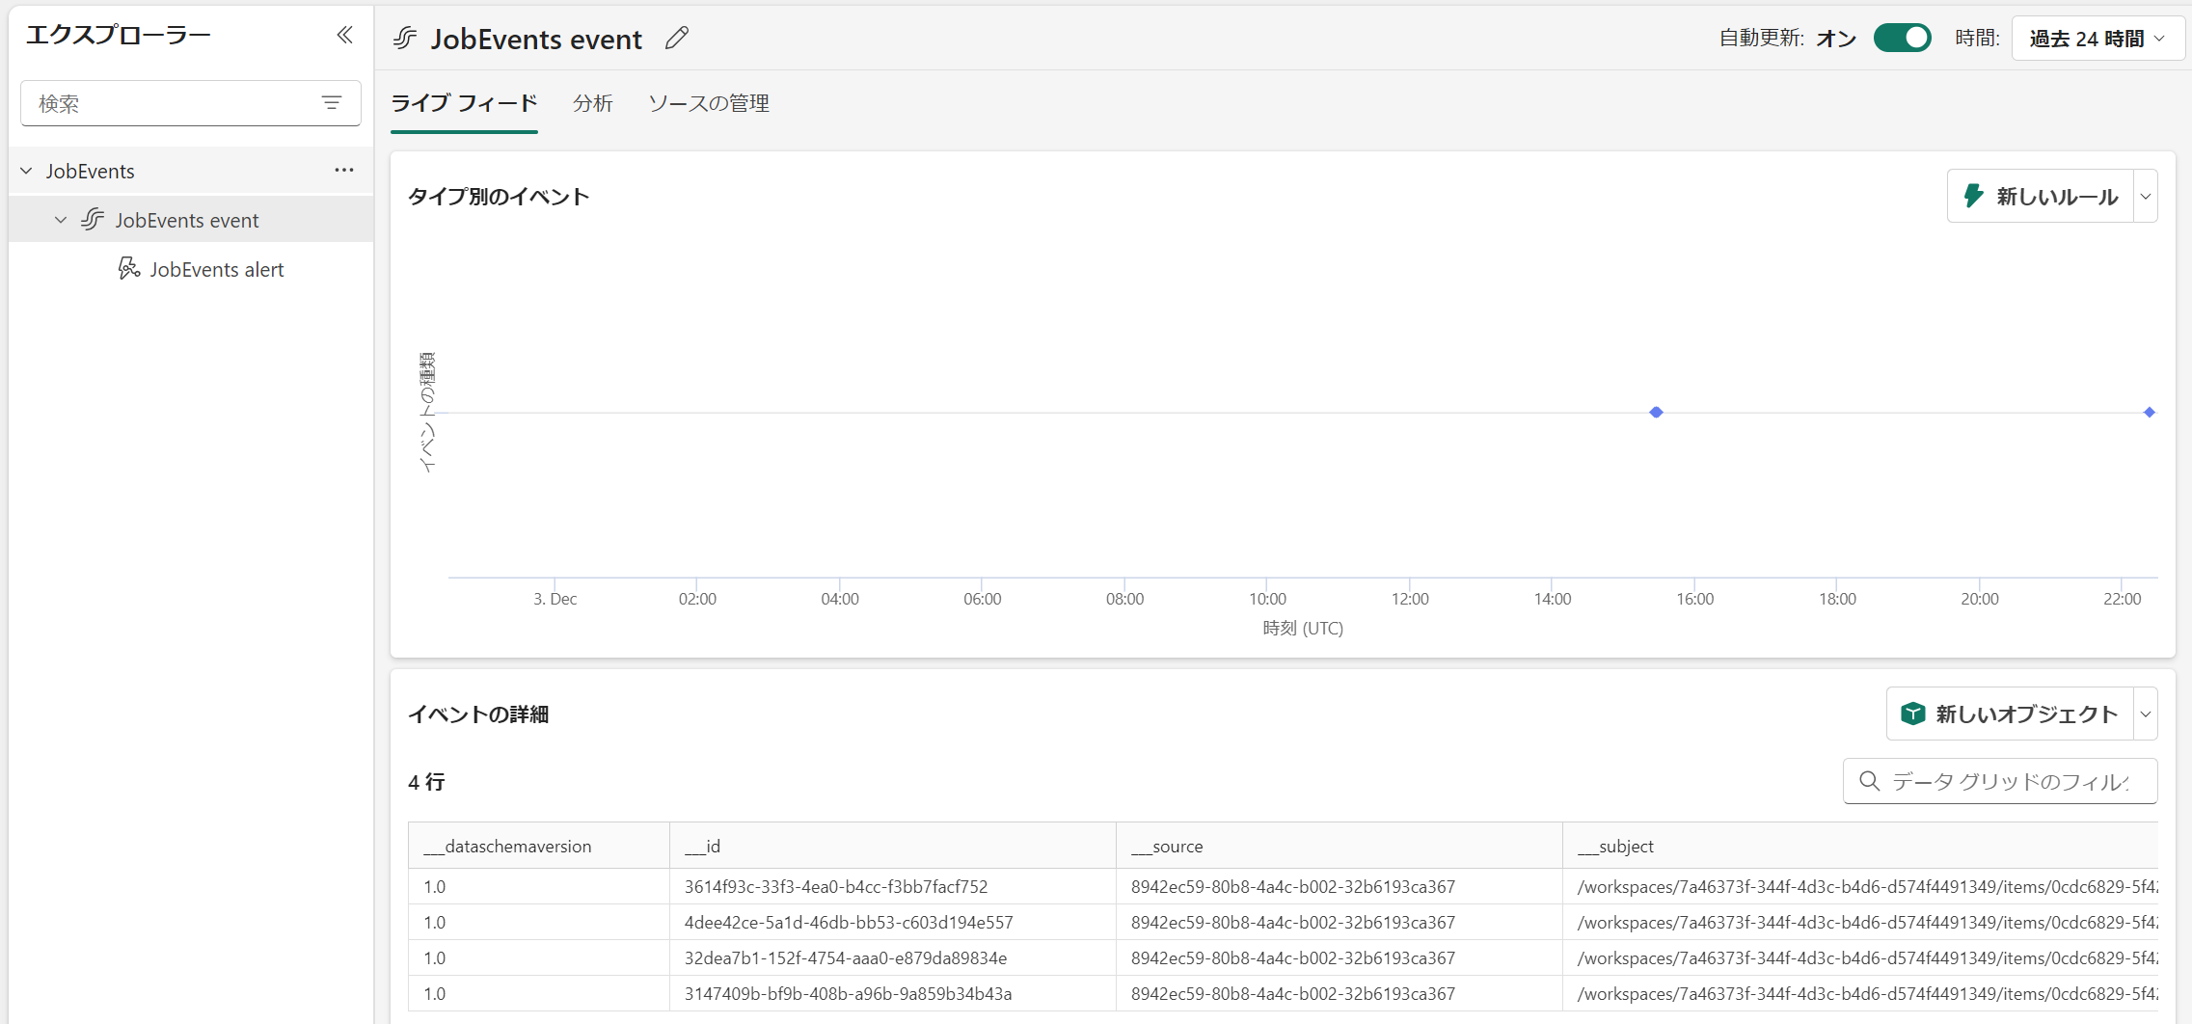Click the stream icon beside the page title
This screenshot has height=1024, width=2192.
coord(405,39)
